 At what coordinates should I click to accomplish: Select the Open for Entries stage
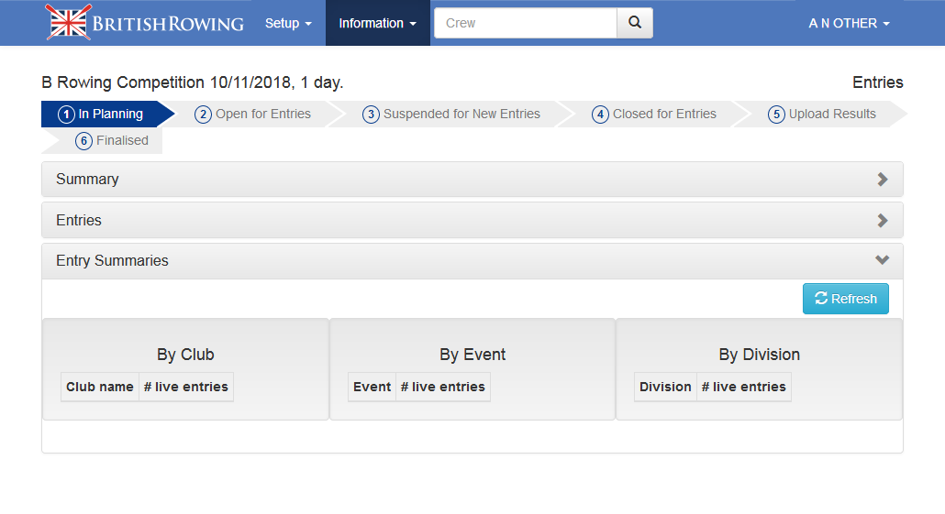(253, 115)
